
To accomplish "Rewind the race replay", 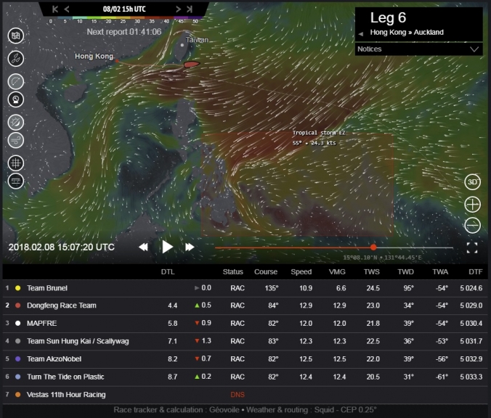I will (143, 247).
